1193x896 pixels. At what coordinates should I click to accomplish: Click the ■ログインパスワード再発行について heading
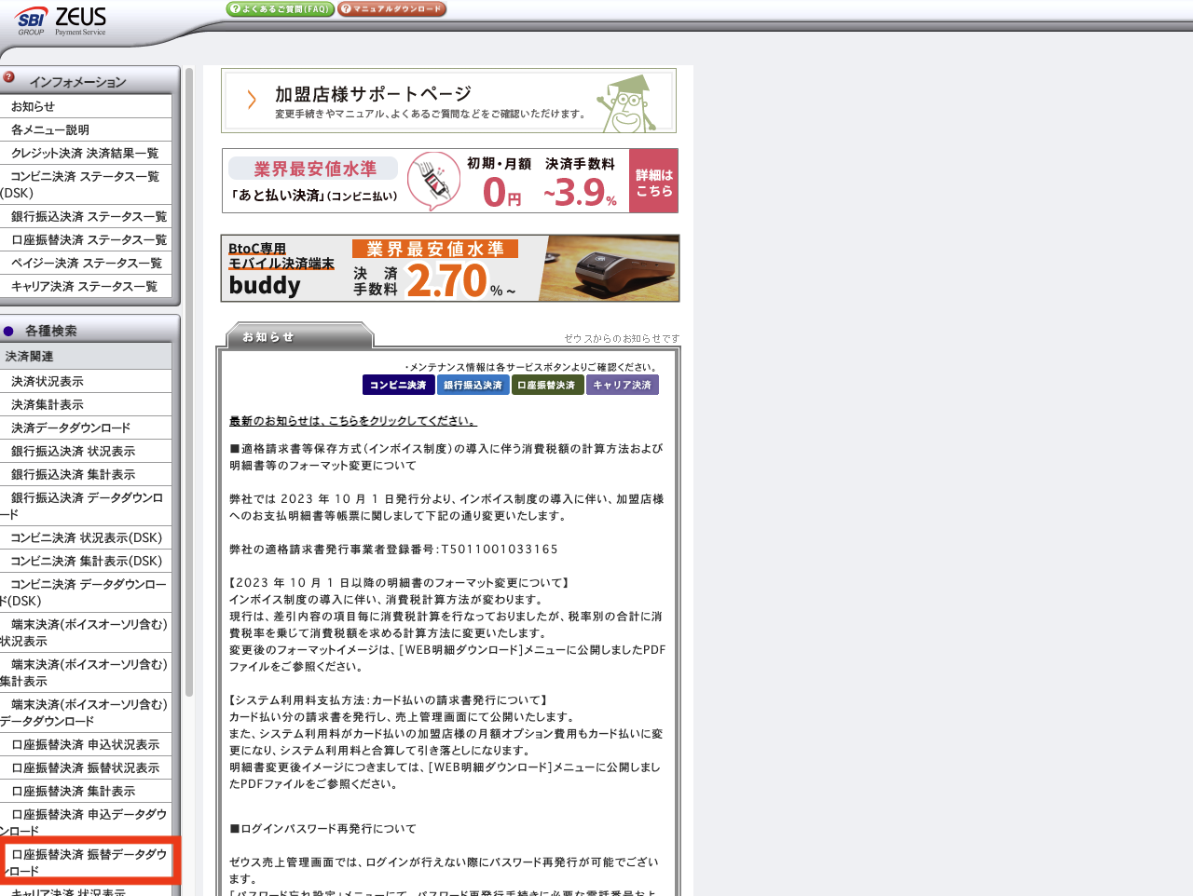pos(322,829)
